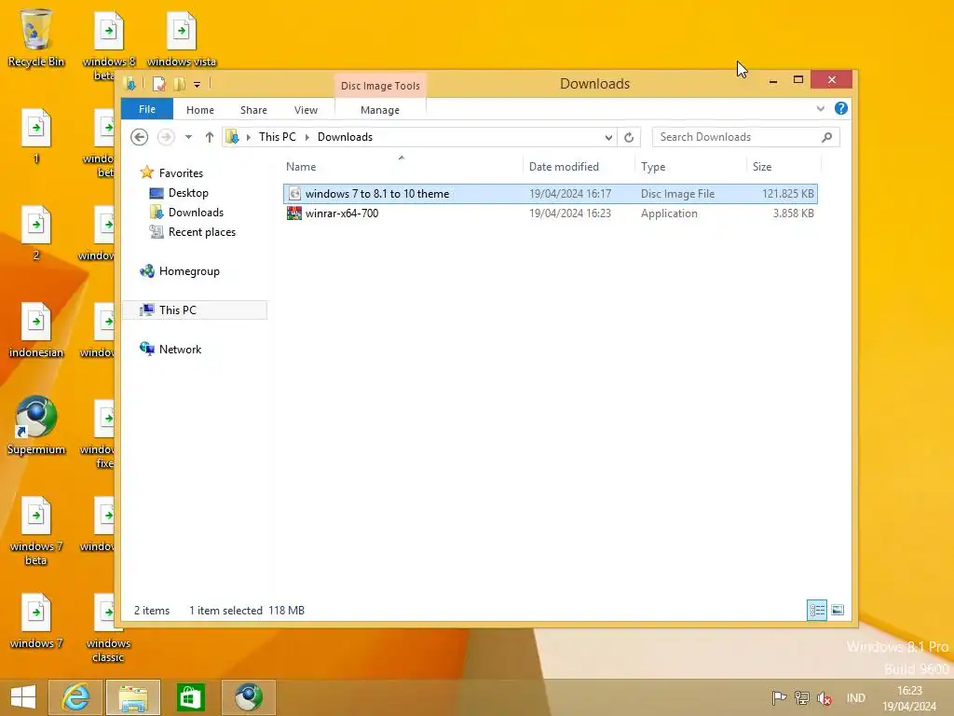
Task: Go back with the Back arrow button
Action: click(140, 137)
